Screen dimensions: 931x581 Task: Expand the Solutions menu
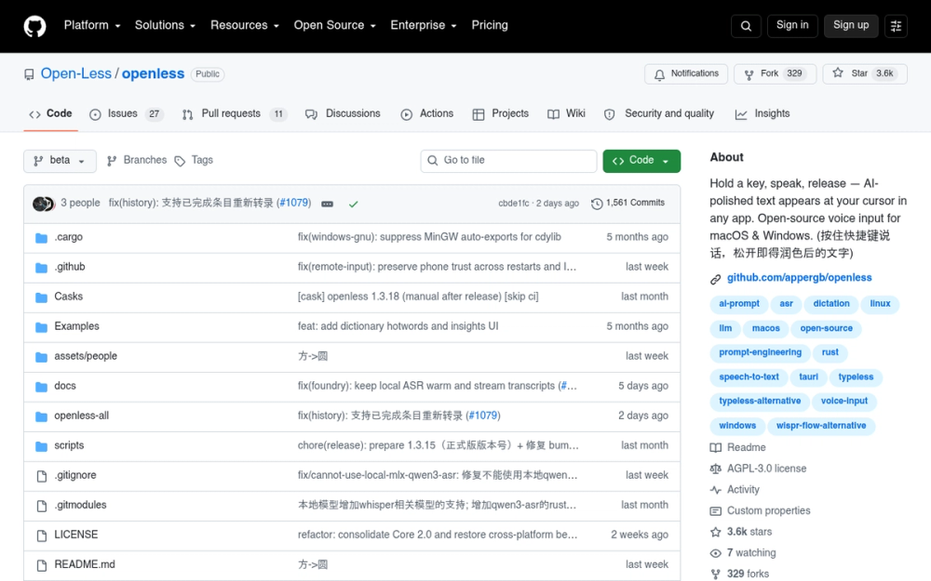(165, 25)
